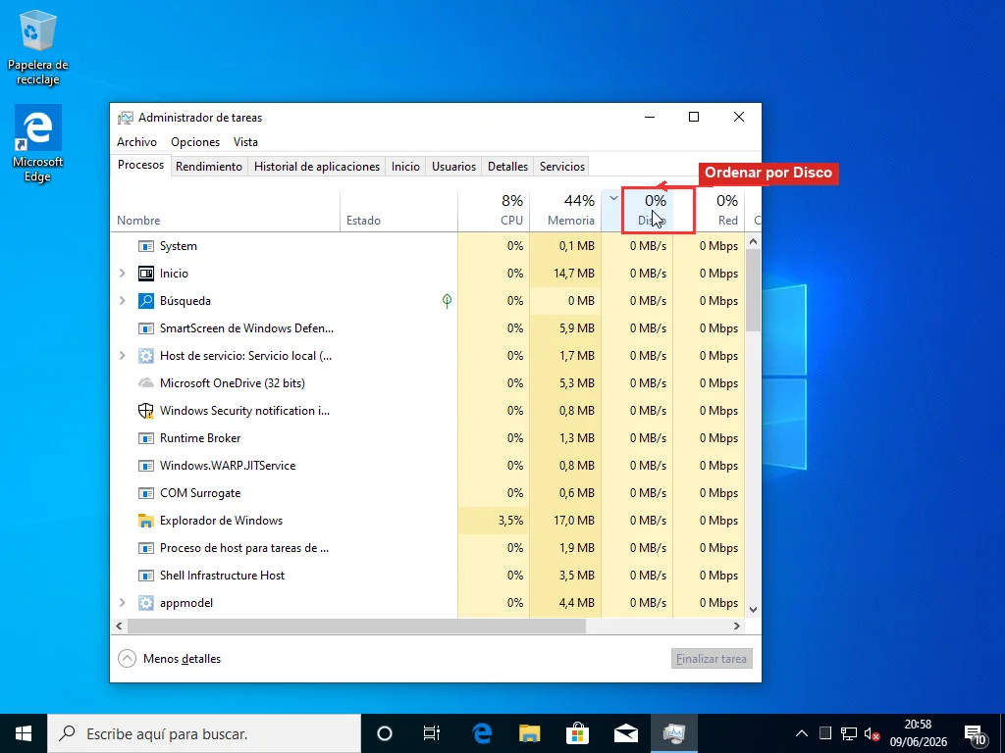Sort processes by Nombre column header
The width and height of the screenshot is (1005, 753).
tap(225, 210)
